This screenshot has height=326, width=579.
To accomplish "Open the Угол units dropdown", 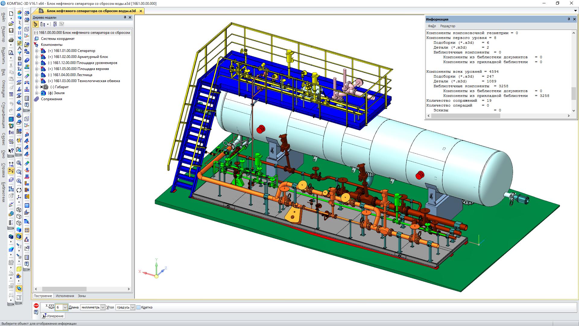I will click(133, 307).
